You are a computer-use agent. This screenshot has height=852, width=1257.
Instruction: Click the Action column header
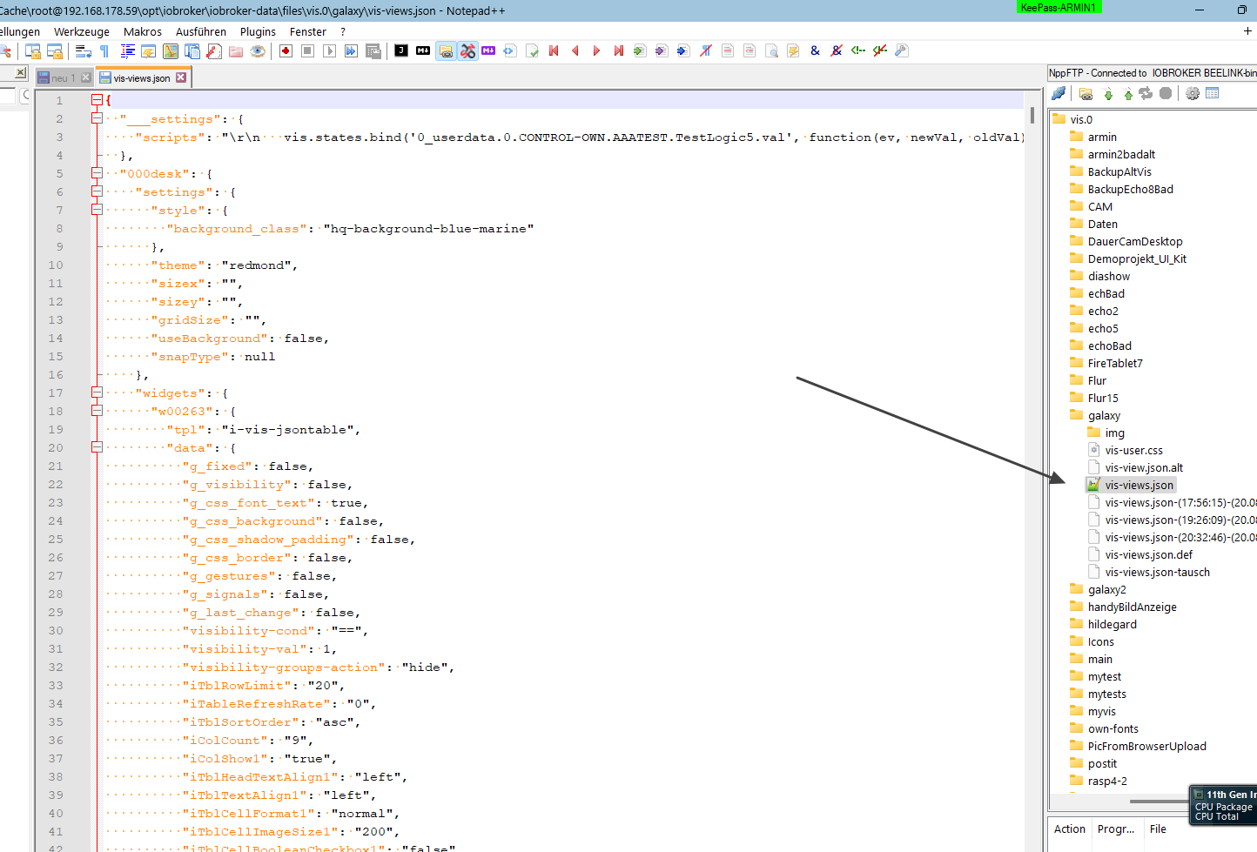[1070, 829]
